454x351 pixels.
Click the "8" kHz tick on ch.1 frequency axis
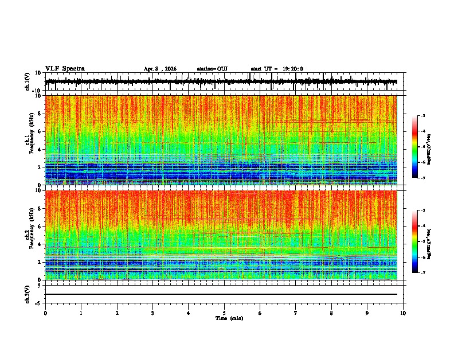tap(40, 114)
